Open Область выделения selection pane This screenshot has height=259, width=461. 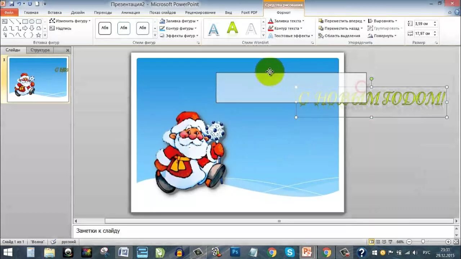pos(339,36)
